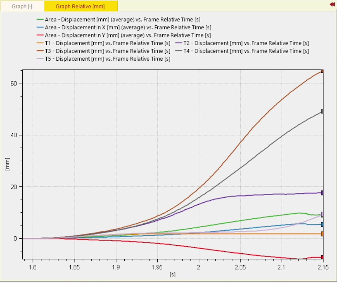Screen dimensions: 337x283
Task: Click the gray T4 curve end marker
Action: [x=322, y=111]
